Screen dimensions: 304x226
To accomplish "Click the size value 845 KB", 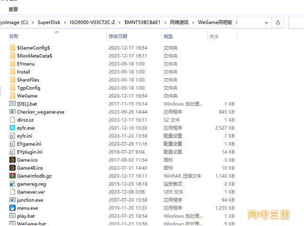I will [x=227, y=112].
